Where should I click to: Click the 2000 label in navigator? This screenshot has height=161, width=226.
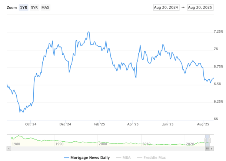103,144
